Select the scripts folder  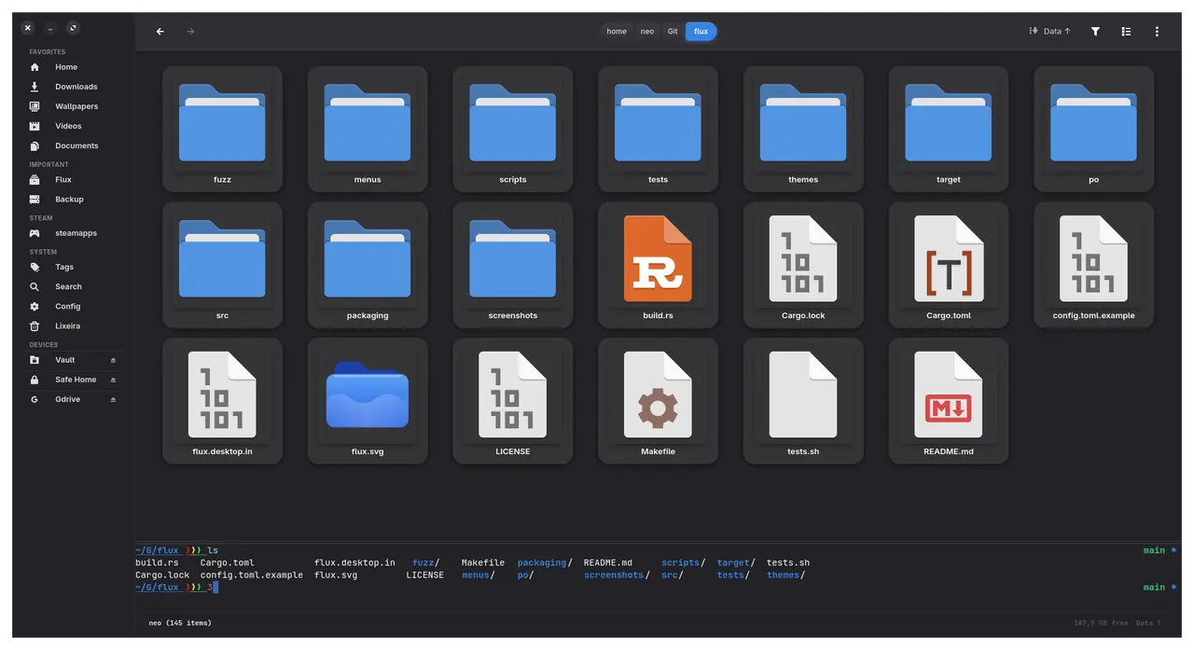click(x=513, y=129)
